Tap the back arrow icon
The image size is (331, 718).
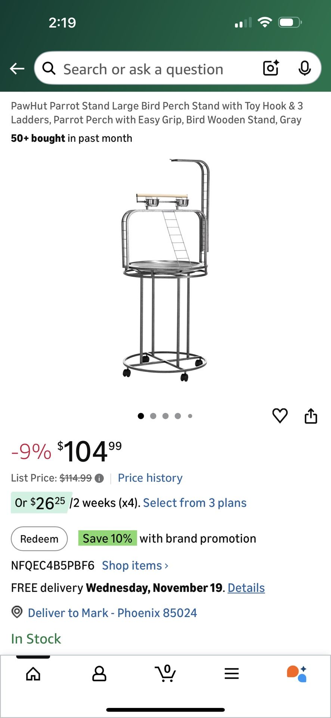pos(17,69)
